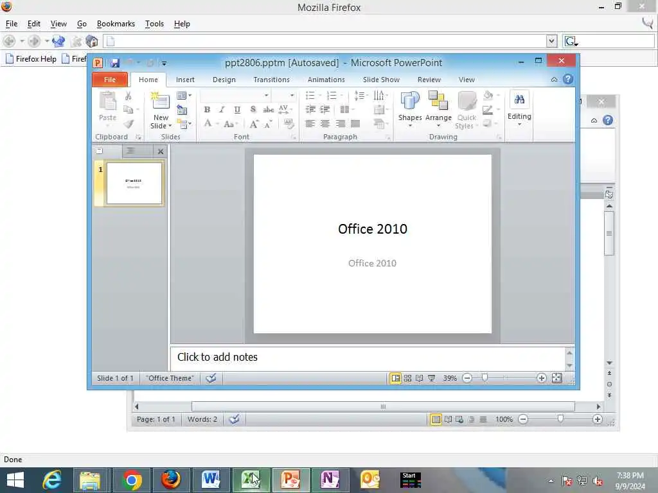The width and height of the screenshot is (658, 493).
Task: Switch to Reading View in PowerPoint
Action: pyautogui.click(x=419, y=378)
